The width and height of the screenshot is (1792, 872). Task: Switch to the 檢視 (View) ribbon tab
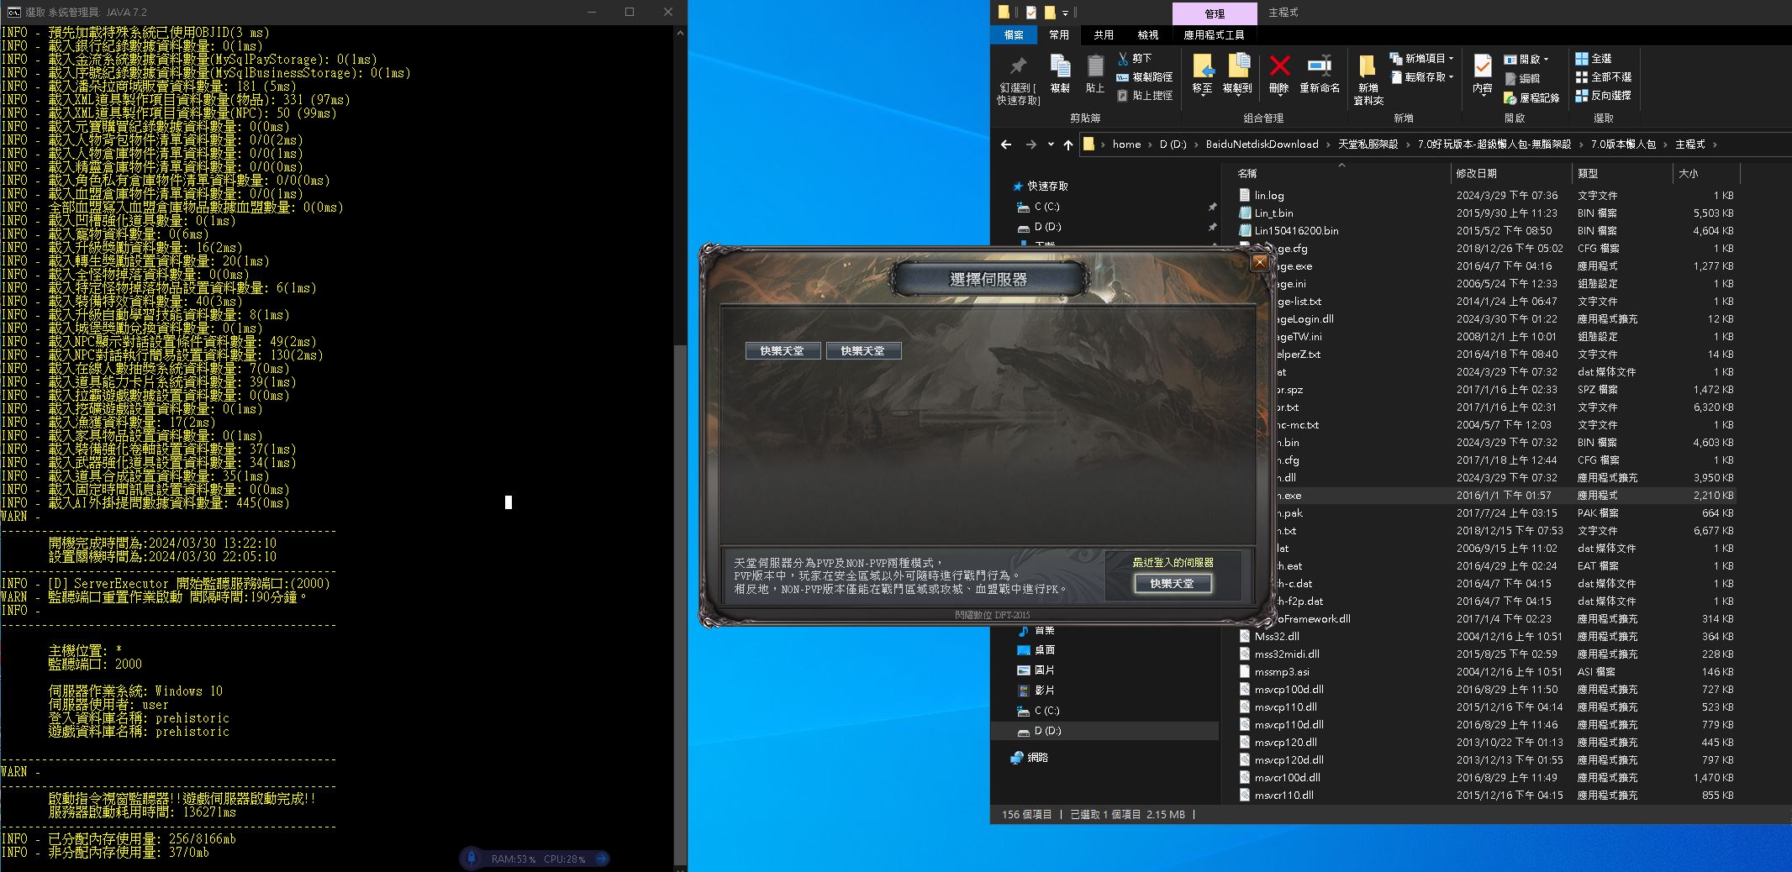point(1148,35)
